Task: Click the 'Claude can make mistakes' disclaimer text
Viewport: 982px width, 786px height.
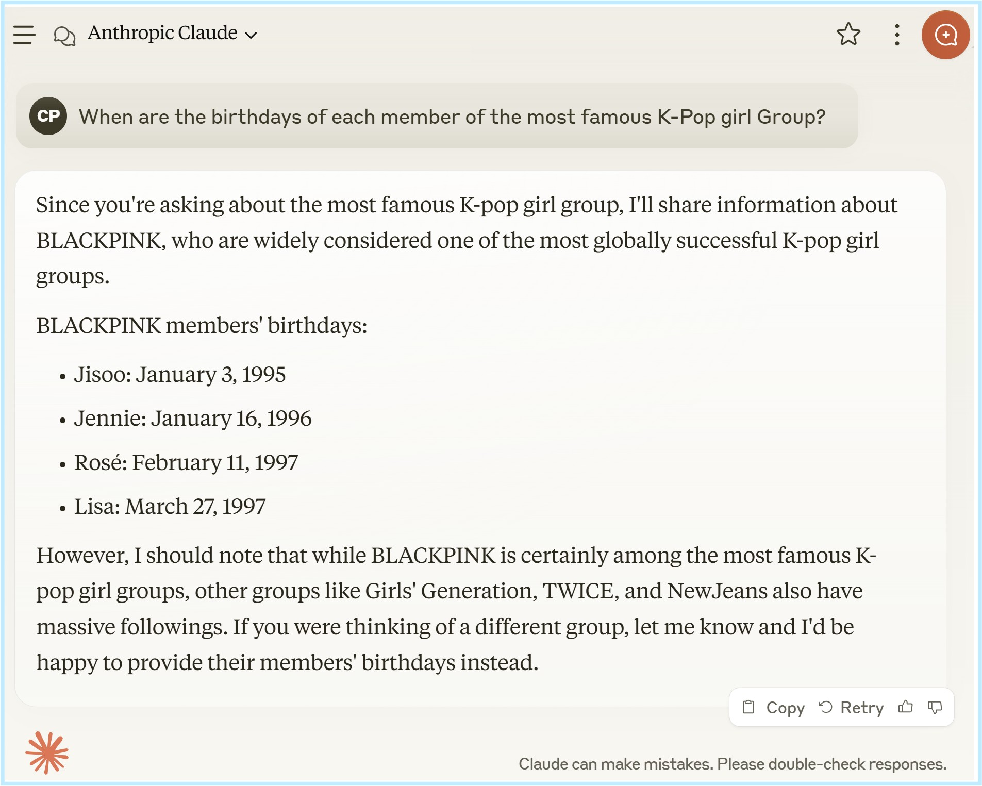Action: (733, 764)
